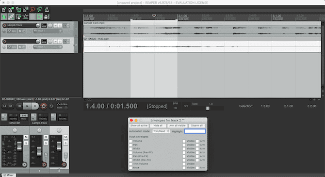Toggle the auto-crossfade toolbar icon
This screenshot has height=177, width=325.
(4, 16)
